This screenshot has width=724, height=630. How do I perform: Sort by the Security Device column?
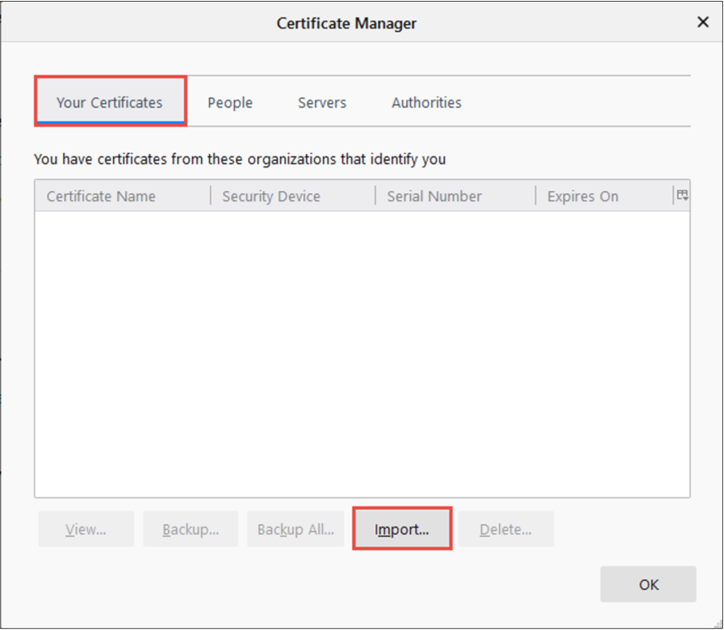tap(271, 197)
